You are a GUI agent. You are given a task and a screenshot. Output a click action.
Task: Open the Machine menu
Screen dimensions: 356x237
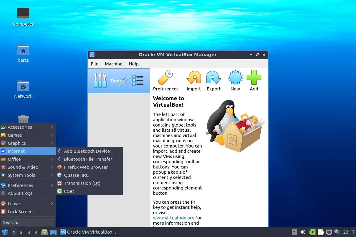click(x=113, y=64)
